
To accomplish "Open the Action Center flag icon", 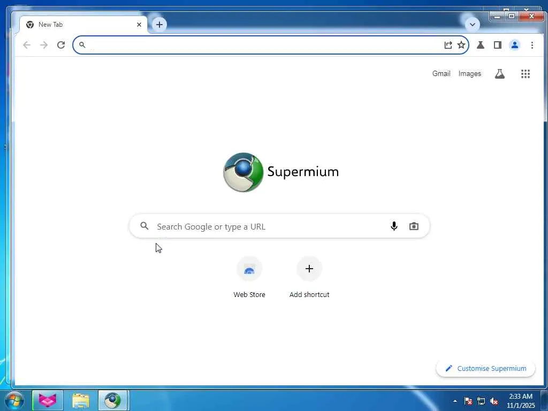I will [x=468, y=401].
